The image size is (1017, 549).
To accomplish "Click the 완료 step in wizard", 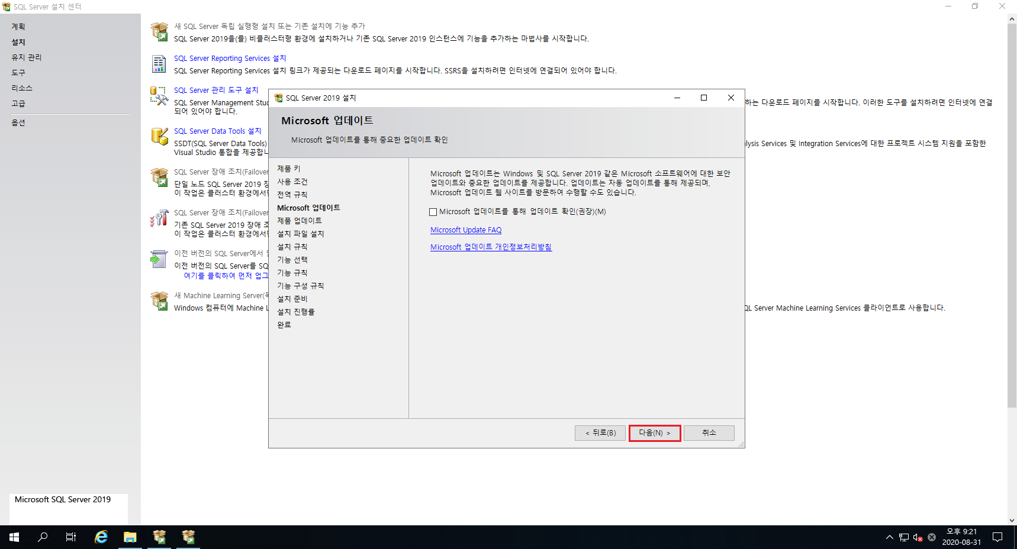I will point(284,325).
